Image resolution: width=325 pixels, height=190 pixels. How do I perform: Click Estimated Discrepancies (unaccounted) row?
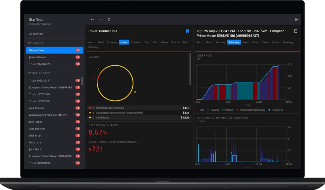(139, 113)
